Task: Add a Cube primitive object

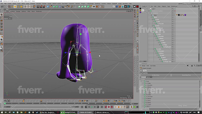Action: coord(48,7)
